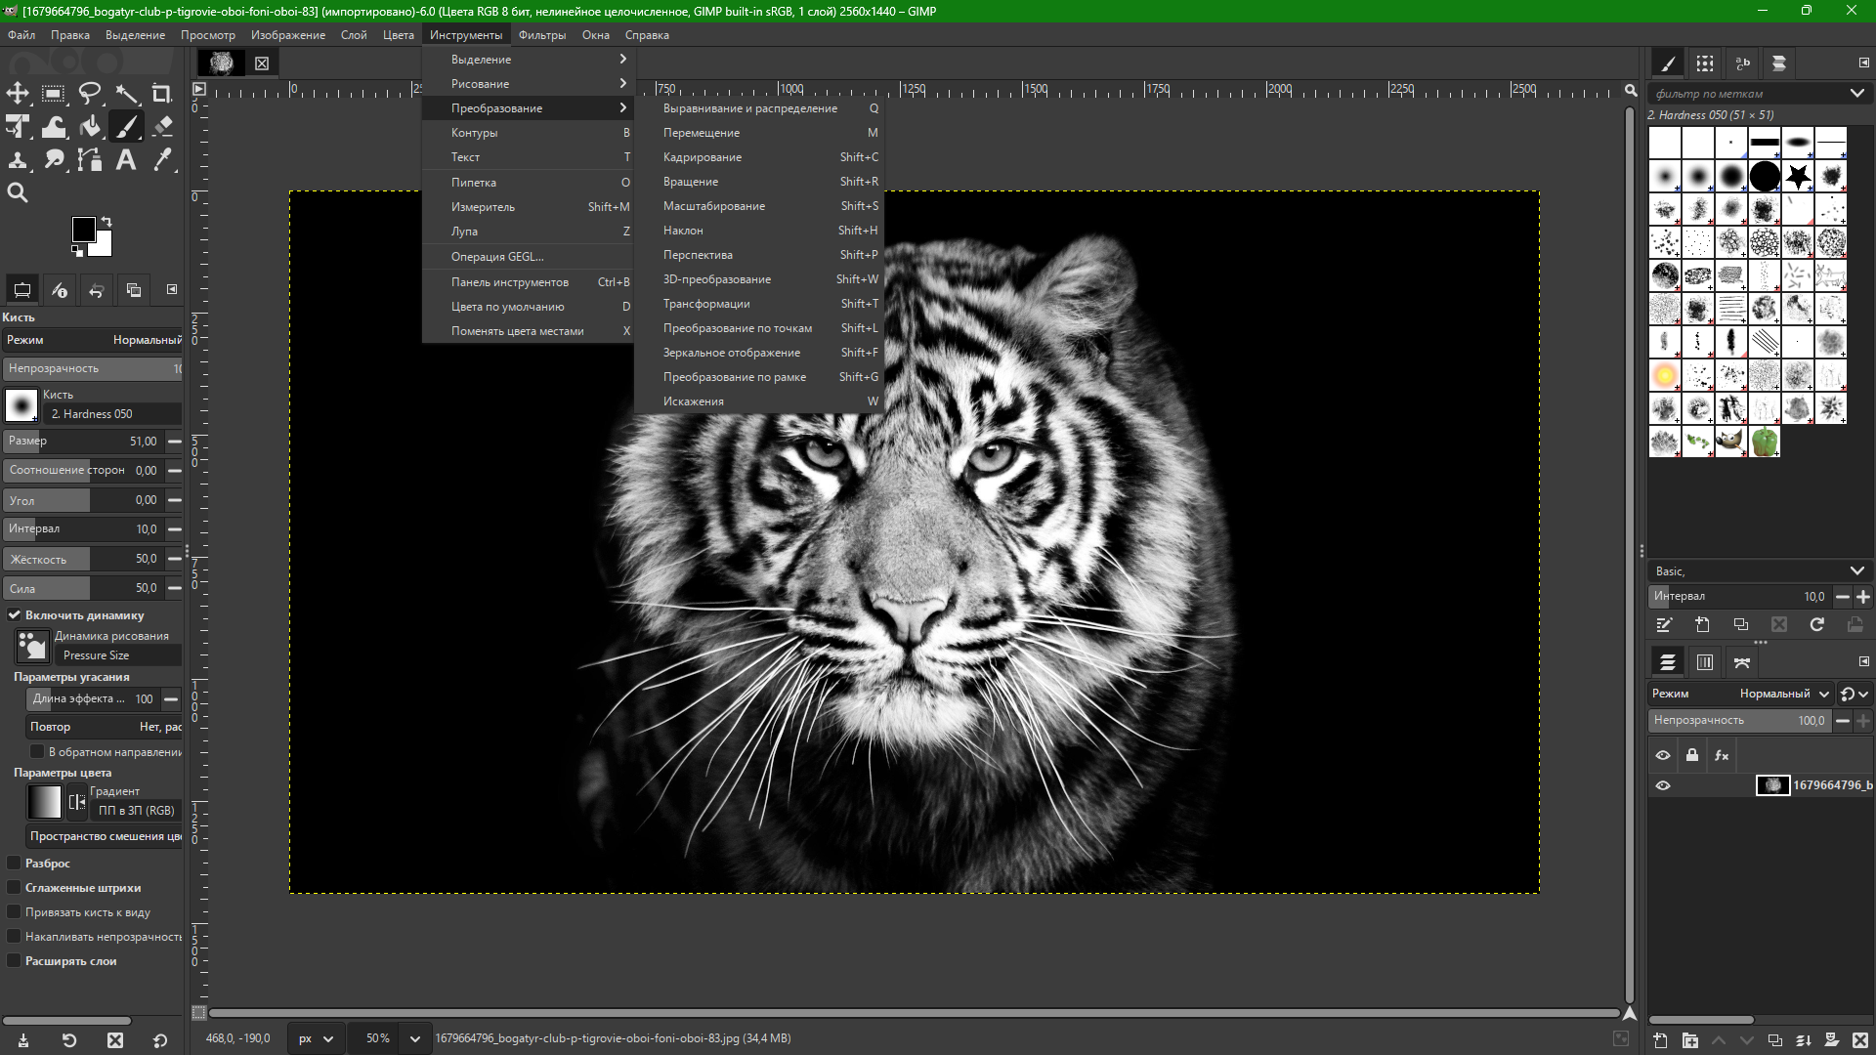Select the green pepper brush thumbnail
The image size is (1876, 1055).
tap(1765, 442)
